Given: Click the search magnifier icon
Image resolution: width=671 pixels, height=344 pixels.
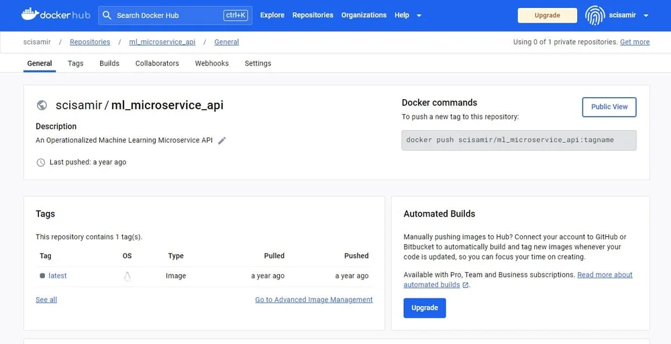Looking at the screenshot, I should point(107,15).
